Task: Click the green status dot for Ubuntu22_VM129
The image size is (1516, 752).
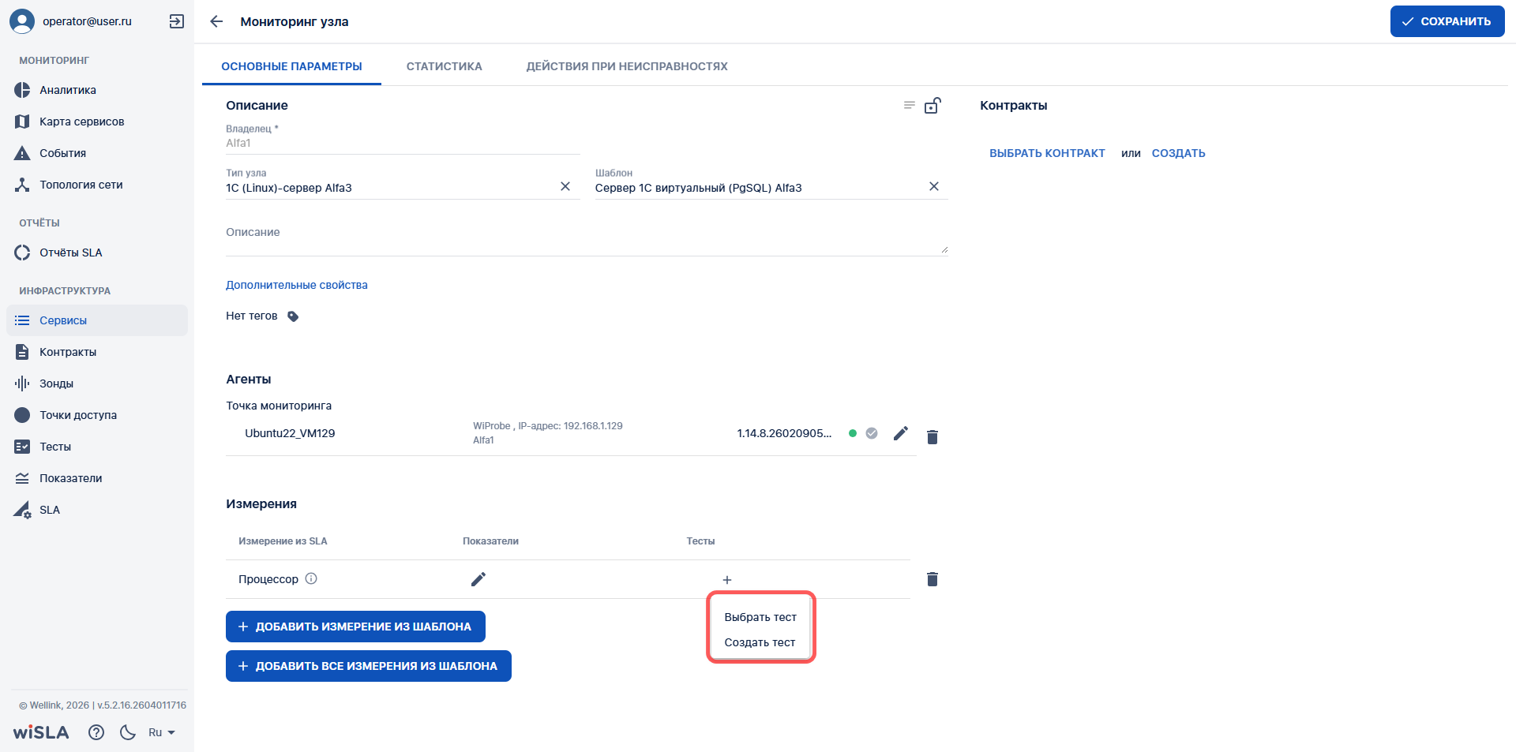Action: (x=853, y=433)
